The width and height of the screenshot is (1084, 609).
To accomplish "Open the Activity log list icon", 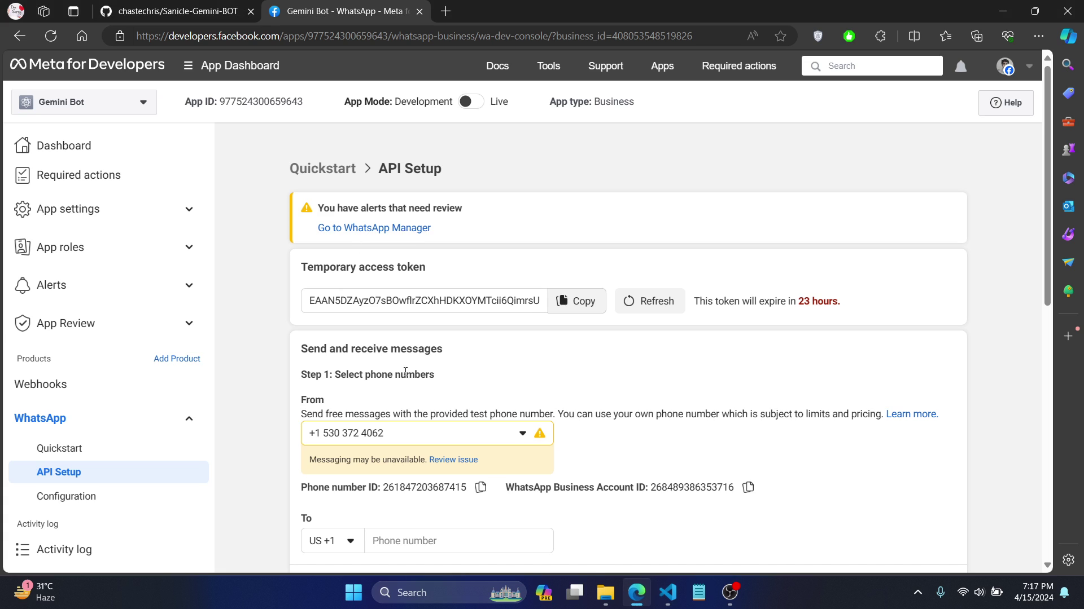I will pyautogui.click(x=23, y=549).
